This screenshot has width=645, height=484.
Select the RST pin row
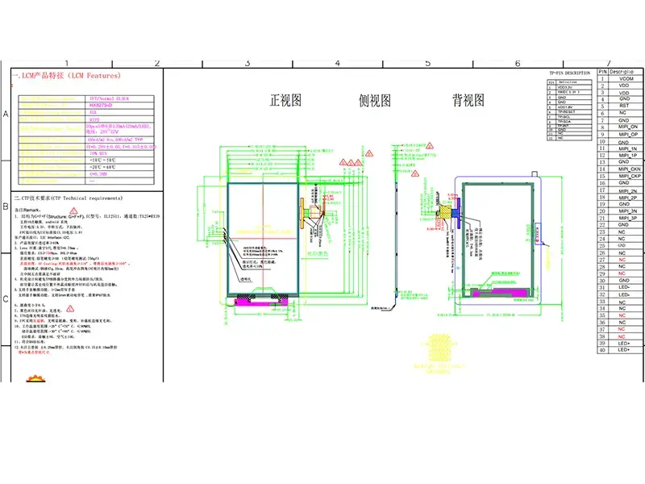click(x=623, y=105)
